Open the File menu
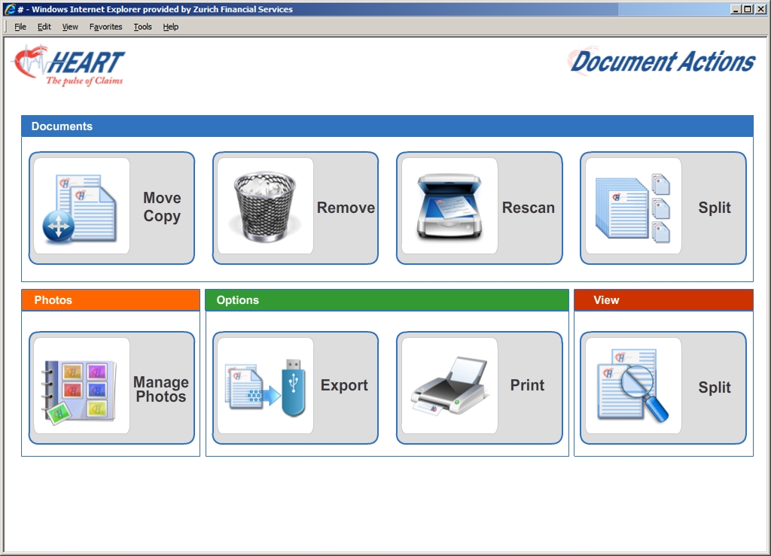Viewport: 771px width, 556px height. tap(20, 26)
